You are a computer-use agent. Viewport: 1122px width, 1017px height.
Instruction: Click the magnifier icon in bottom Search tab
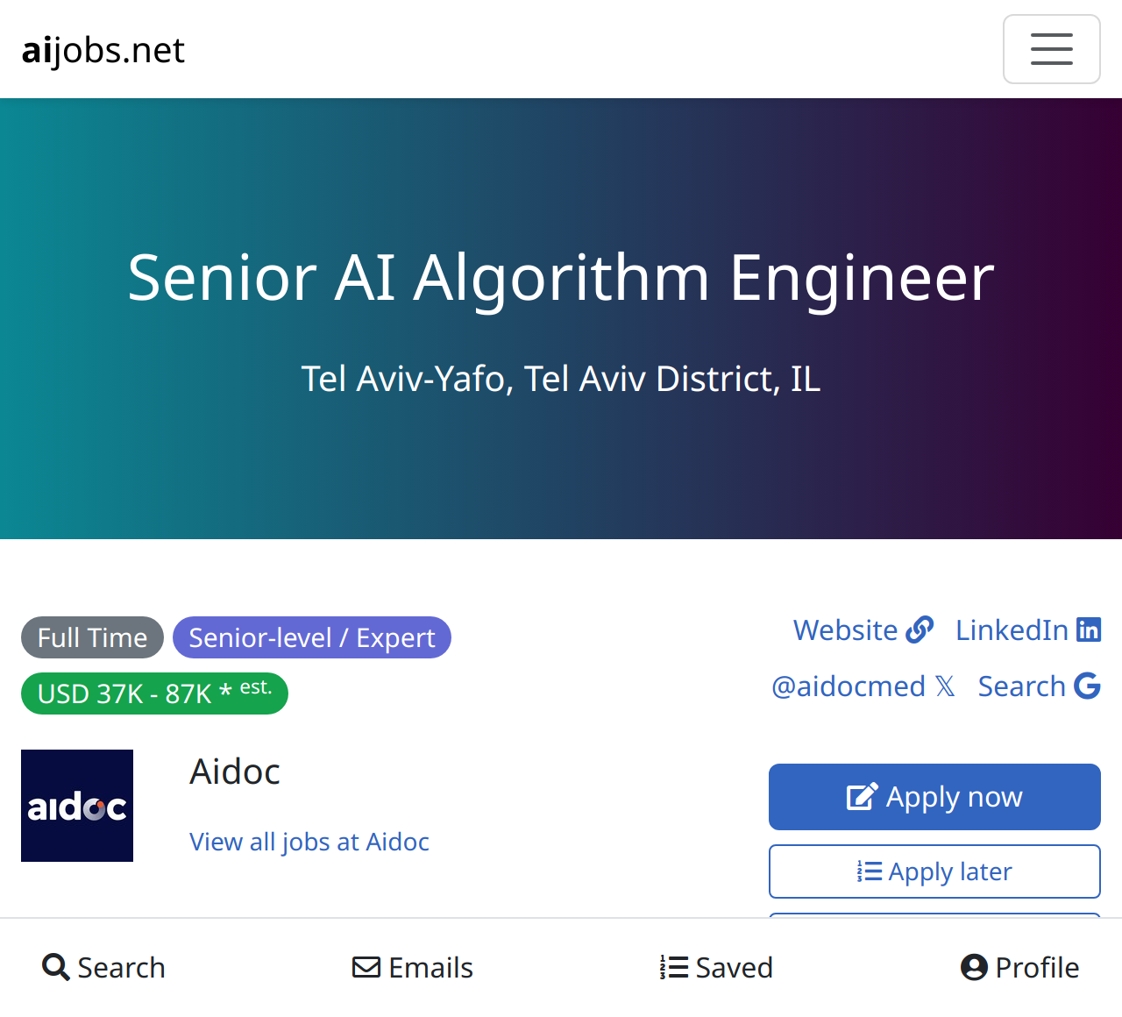coord(56,967)
